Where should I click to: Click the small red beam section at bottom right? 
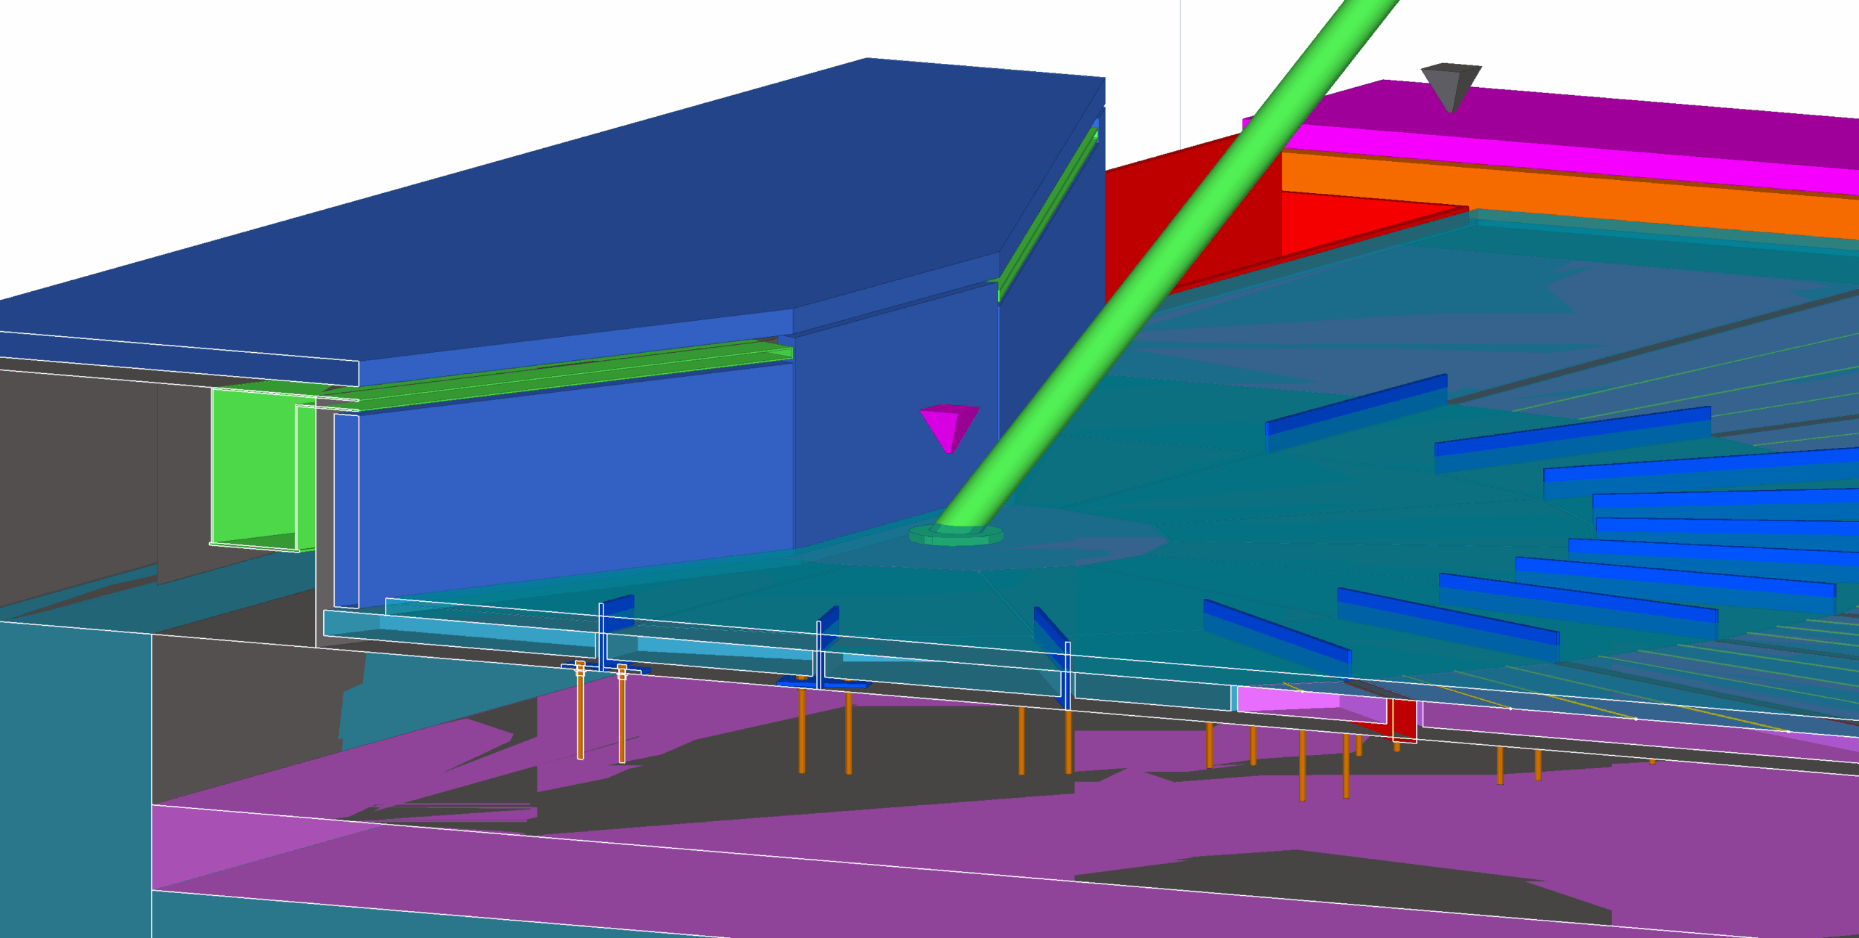tap(1404, 720)
